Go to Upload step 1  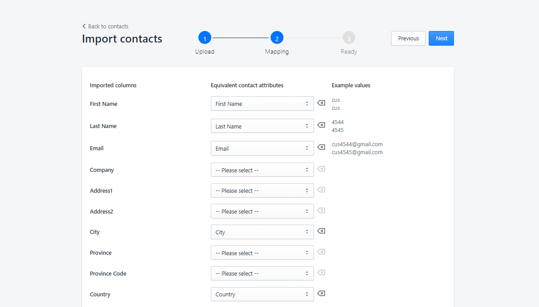[205, 38]
